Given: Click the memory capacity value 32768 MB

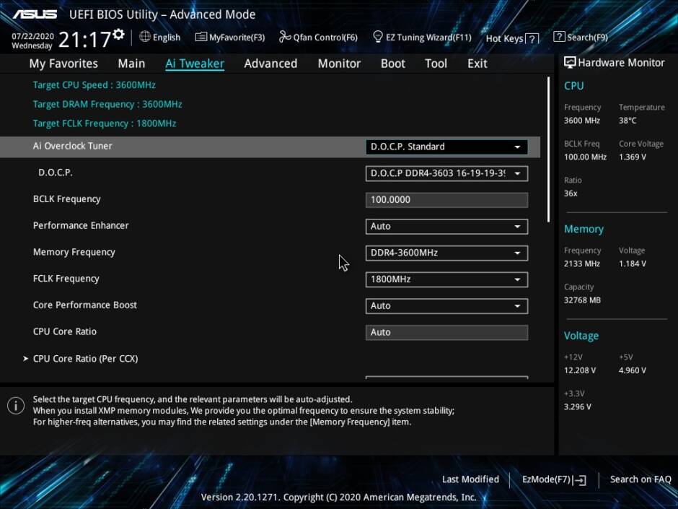Looking at the screenshot, I should (x=582, y=300).
